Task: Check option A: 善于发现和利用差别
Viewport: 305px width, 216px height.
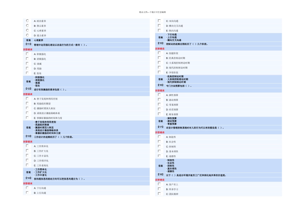Action: tap(27, 99)
